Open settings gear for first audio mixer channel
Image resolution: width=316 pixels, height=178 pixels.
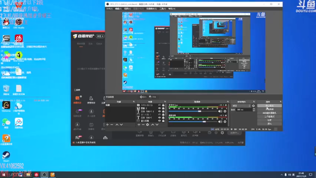coord(225,111)
